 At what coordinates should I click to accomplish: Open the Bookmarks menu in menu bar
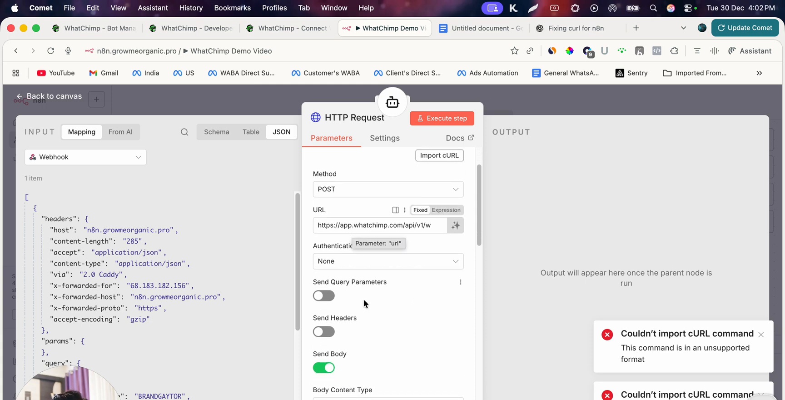(x=232, y=8)
